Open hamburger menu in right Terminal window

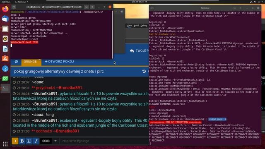click(240, 8)
